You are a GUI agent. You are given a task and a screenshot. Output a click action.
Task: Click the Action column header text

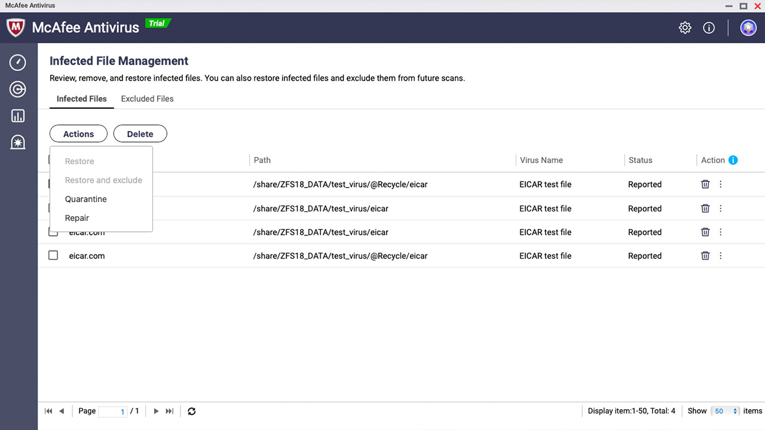pos(712,160)
